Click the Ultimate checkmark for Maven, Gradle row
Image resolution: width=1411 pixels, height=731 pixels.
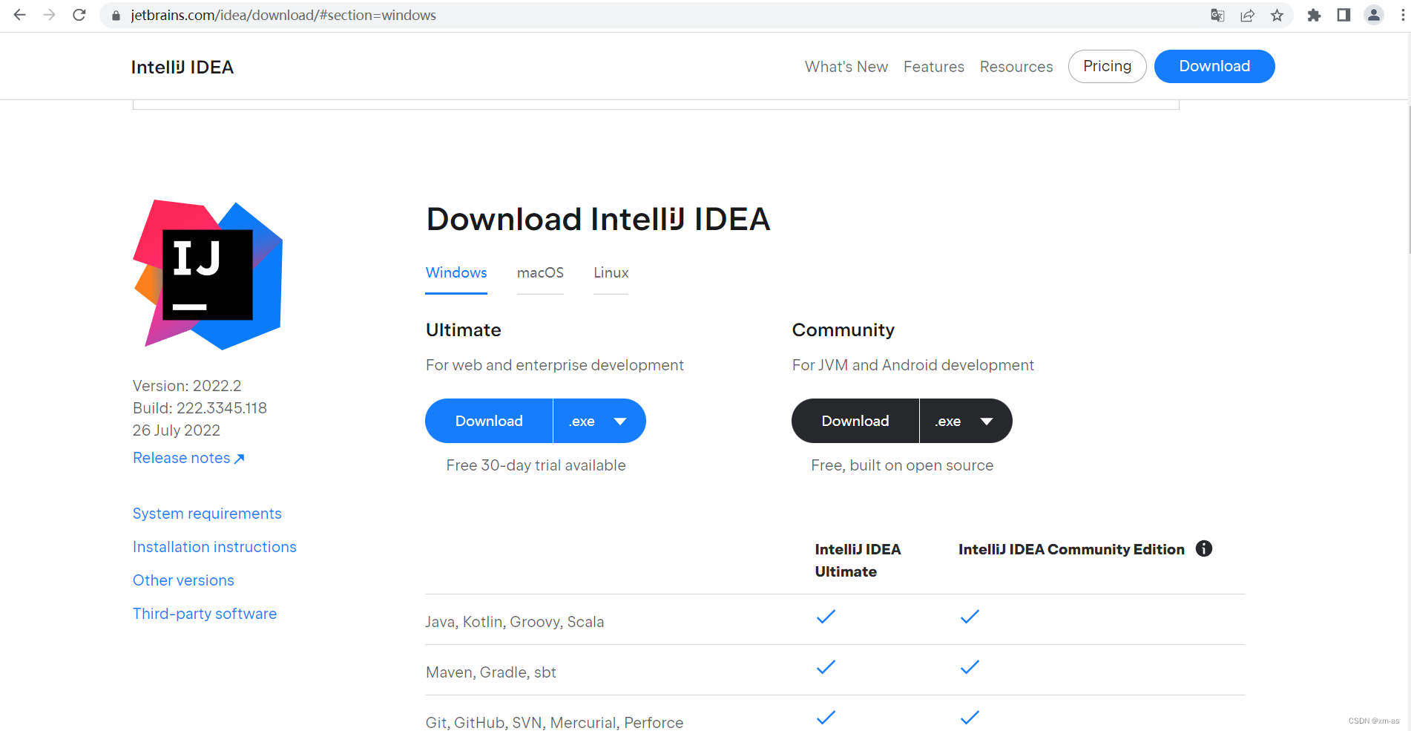coord(826,667)
